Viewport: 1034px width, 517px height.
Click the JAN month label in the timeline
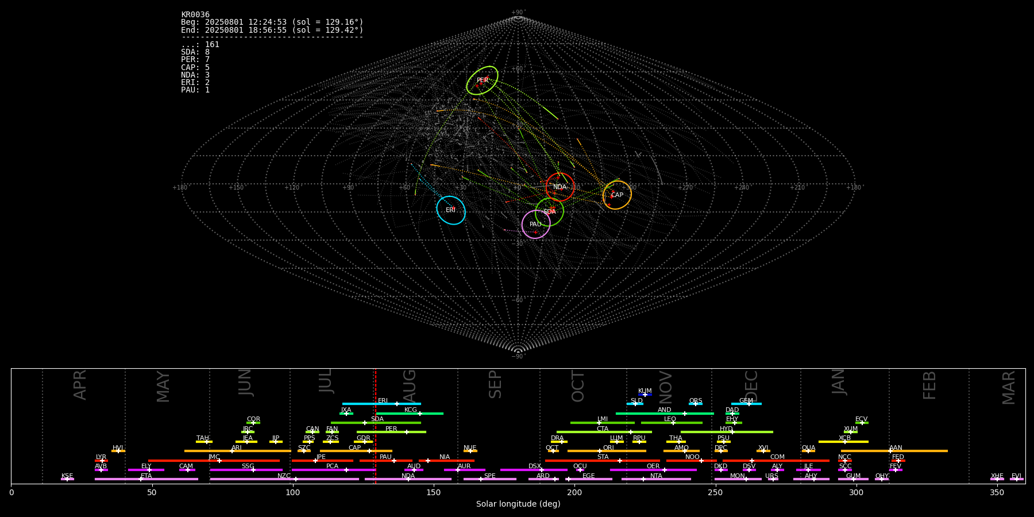pyautogui.click(x=839, y=381)
